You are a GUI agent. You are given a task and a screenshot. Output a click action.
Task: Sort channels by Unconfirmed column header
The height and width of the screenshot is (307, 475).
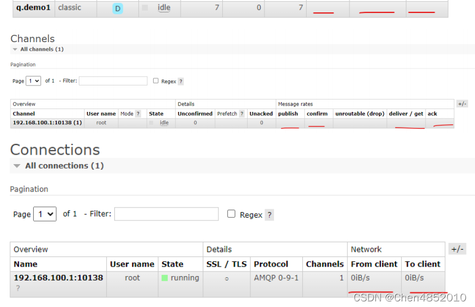195,114
